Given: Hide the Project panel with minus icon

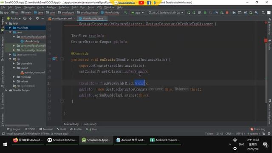Looking at the screenshot, I should click(x=42, y=18).
